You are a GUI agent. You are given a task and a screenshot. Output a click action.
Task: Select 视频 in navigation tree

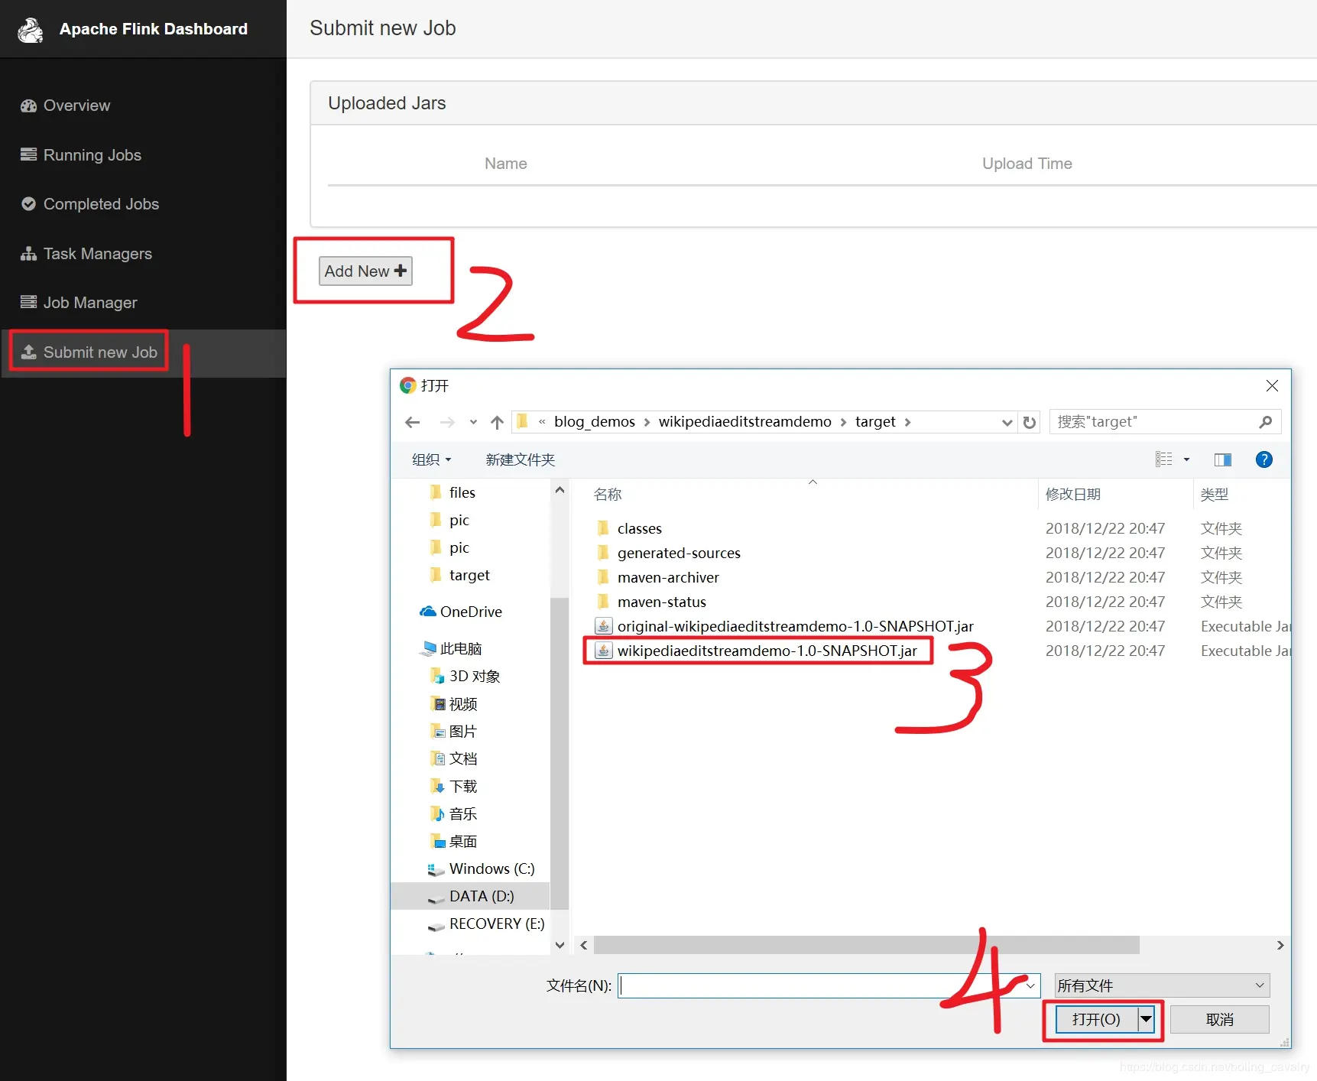[x=462, y=703]
